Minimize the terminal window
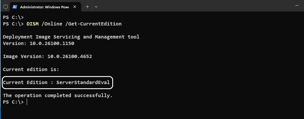The width and height of the screenshot is (304, 119). click(297, 6)
